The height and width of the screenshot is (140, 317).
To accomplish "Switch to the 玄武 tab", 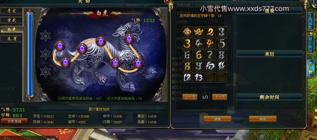I will coord(11,20).
